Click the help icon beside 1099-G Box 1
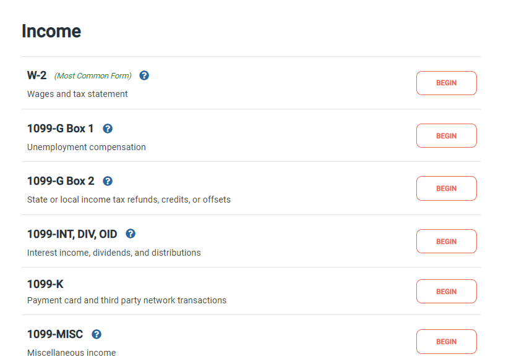 coord(108,128)
